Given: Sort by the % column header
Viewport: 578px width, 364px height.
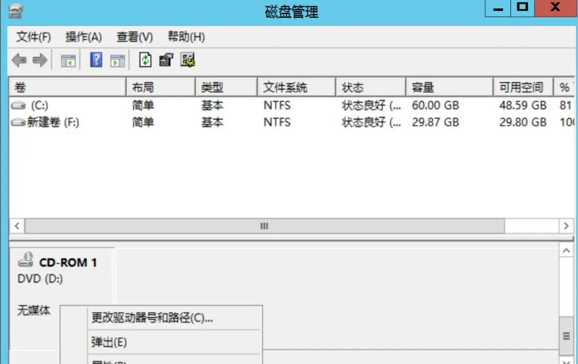Looking at the screenshot, I should (564, 87).
